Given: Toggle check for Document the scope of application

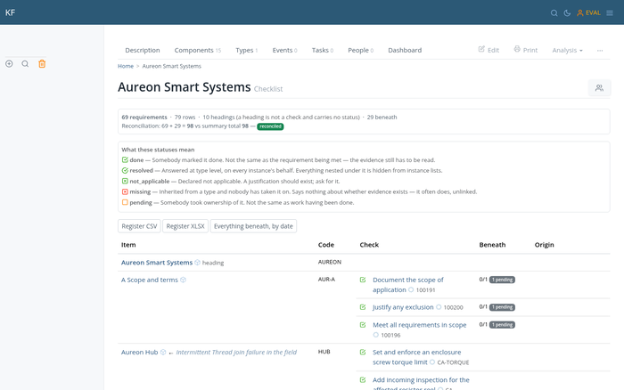Looking at the screenshot, I should (363, 280).
